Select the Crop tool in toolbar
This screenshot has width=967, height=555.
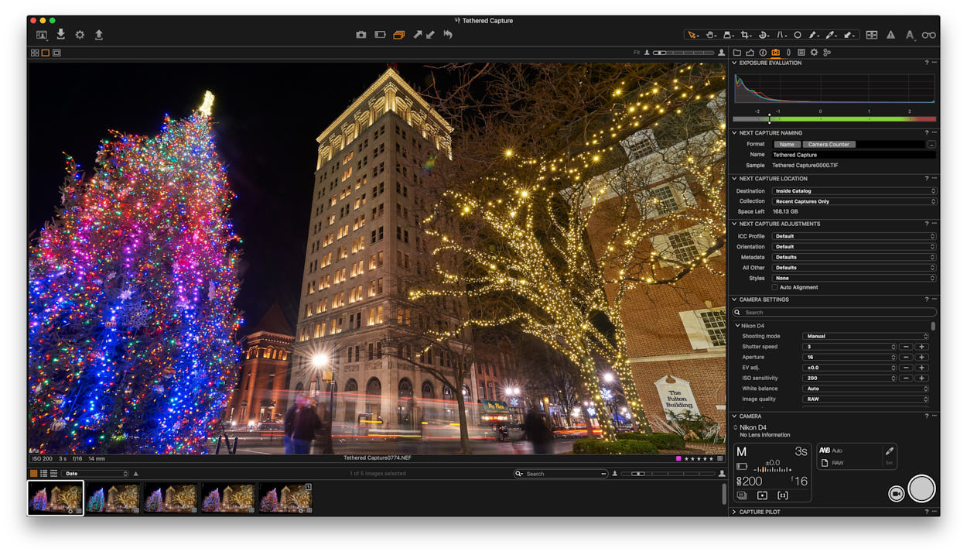(746, 35)
